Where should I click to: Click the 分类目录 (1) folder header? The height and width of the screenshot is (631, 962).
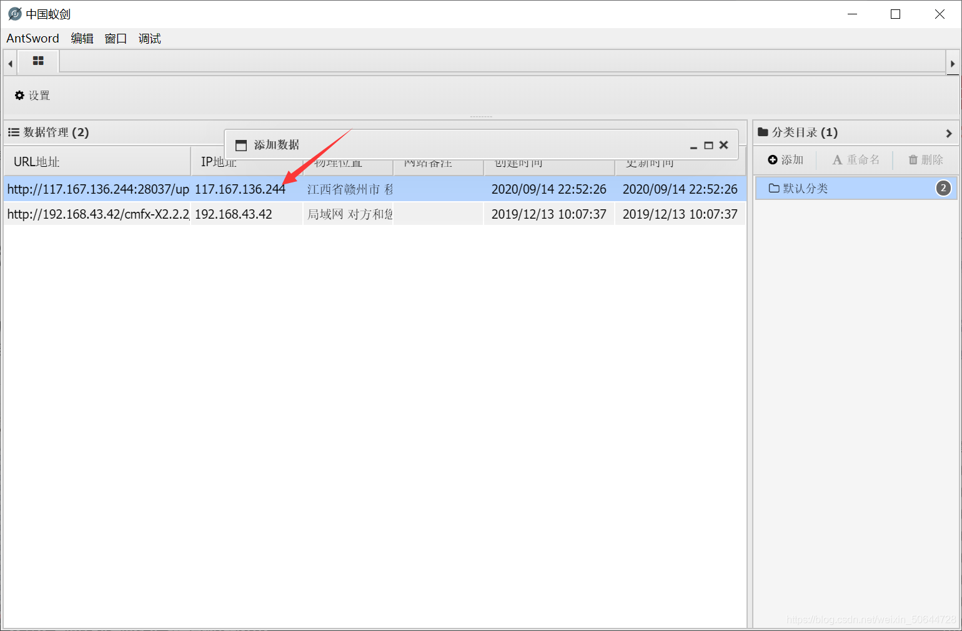(x=798, y=132)
